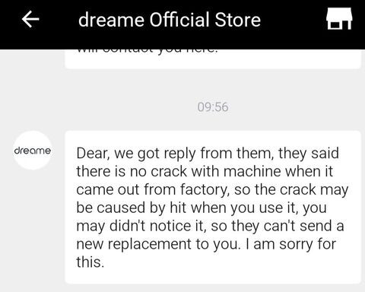Go back using the left arrow
Image resolution: width=365 pixels, height=292 pixels.
tap(30, 19)
